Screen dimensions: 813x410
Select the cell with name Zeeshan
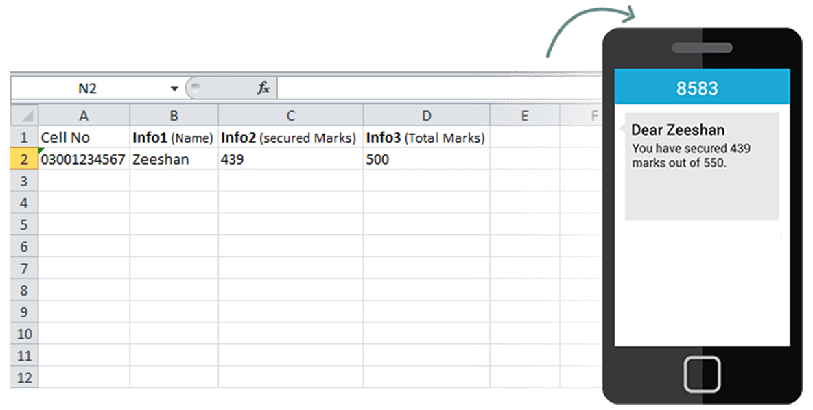point(174,160)
